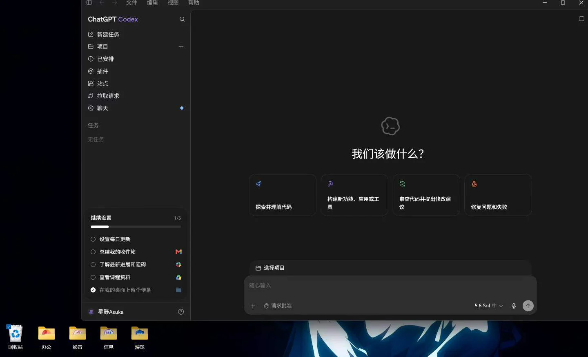
Task: Go forward with the right arrow
Action: (115, 3)
